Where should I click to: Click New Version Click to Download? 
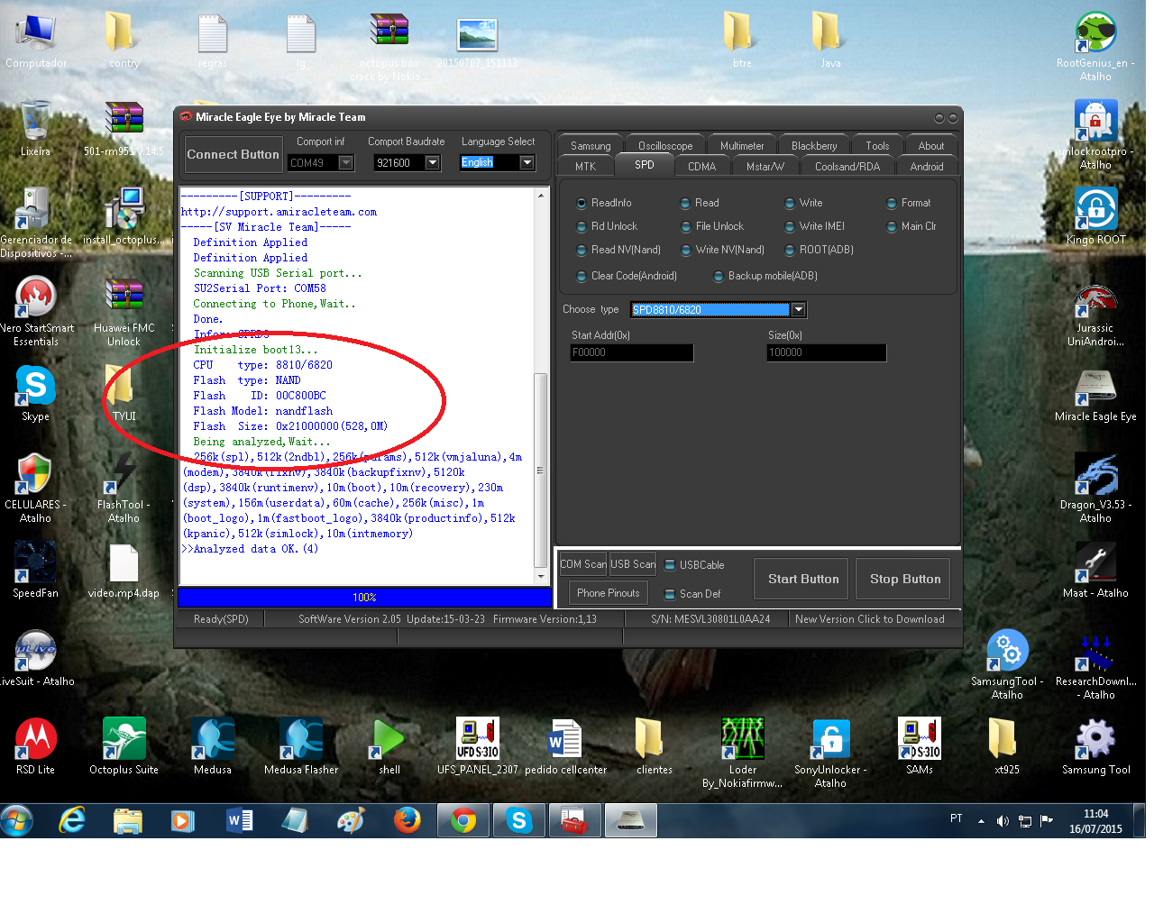pos(870,619)
